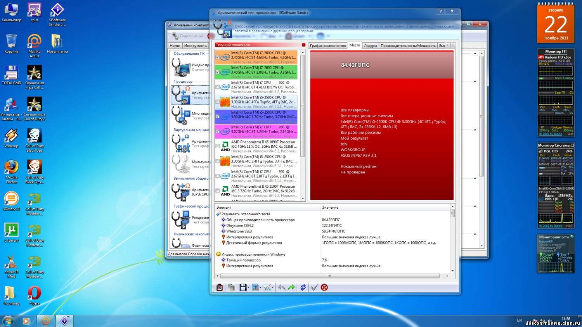
Task: Open the Mail.Ru Агент desktop icon
Action: 35,46
